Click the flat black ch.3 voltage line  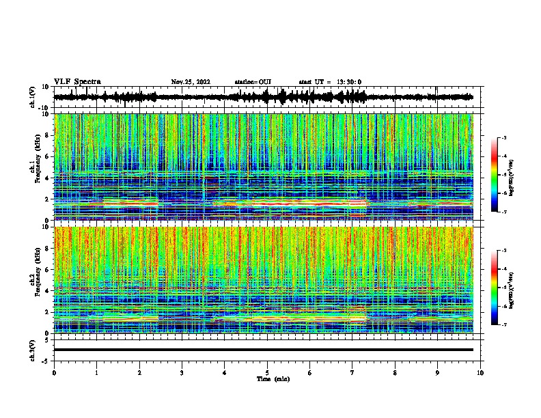[263, 350]
